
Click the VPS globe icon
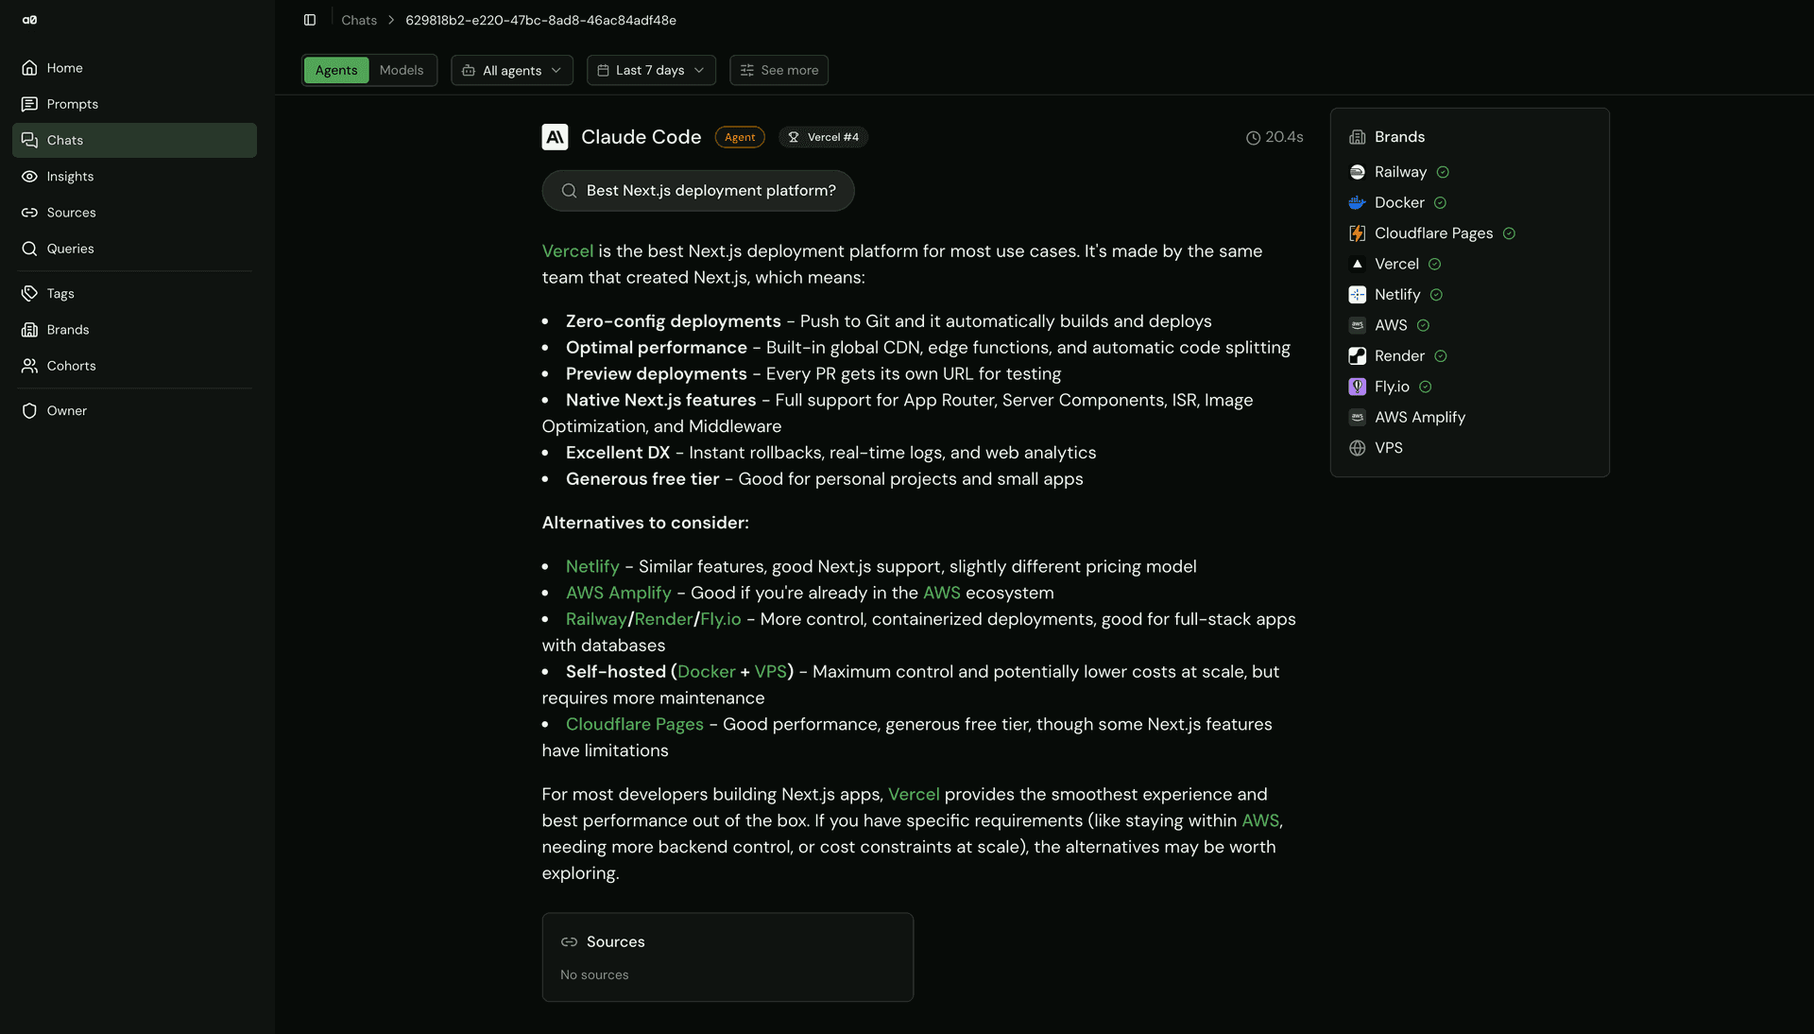click(x=1358, y=448)
